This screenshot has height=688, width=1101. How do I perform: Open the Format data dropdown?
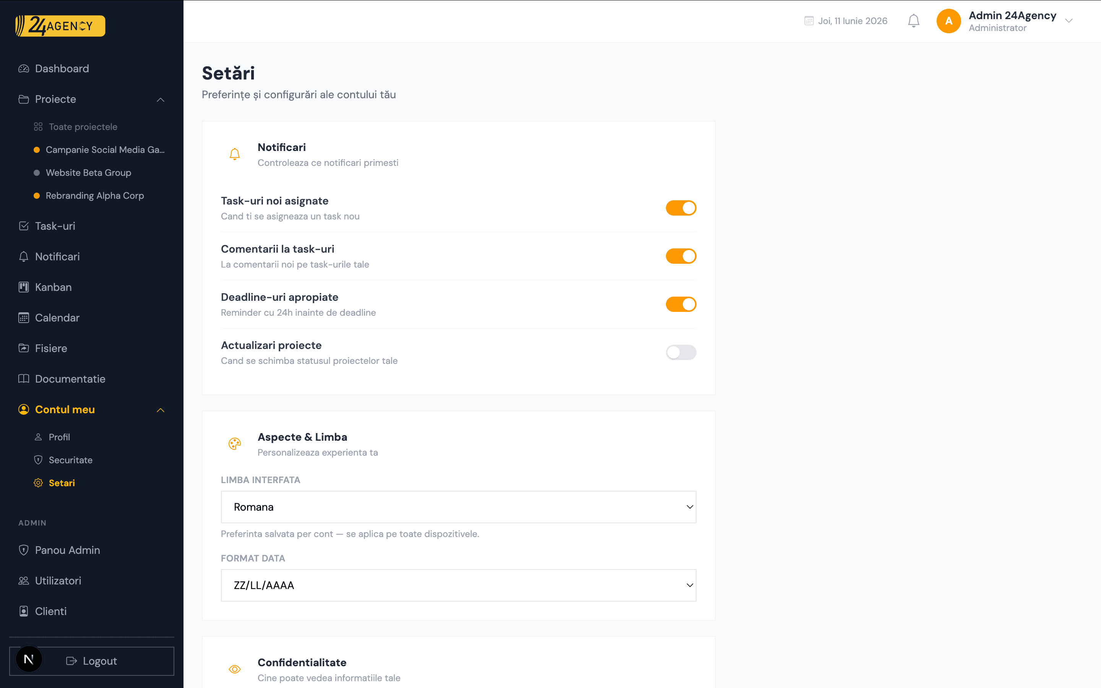click(459, 585)
